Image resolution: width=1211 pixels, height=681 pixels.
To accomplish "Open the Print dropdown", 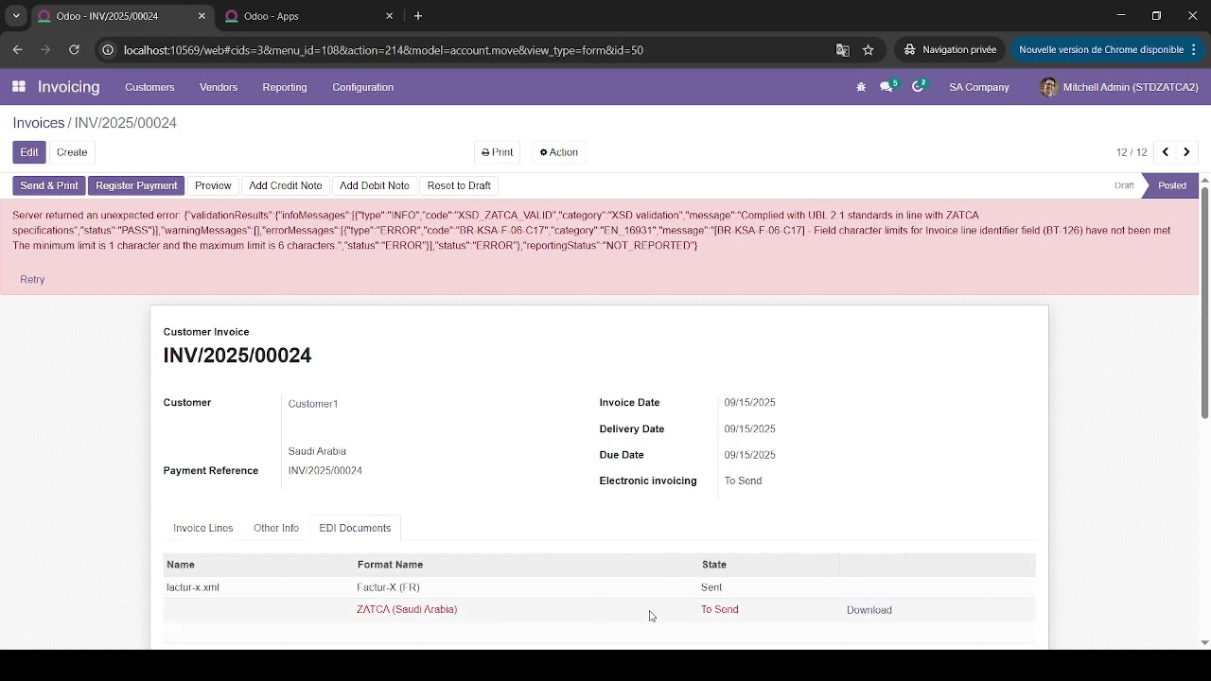I will [x=497, y=152].
